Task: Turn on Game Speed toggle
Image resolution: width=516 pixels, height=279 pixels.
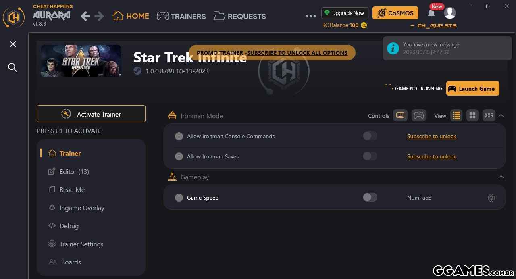Action: click(x=370, y=197)
